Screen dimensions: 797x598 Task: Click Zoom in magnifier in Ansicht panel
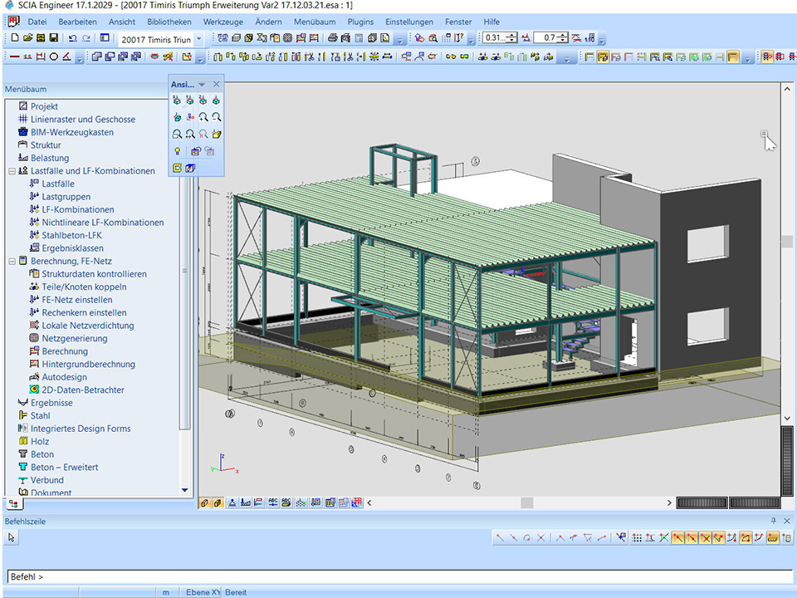click(x=203, y=117)
